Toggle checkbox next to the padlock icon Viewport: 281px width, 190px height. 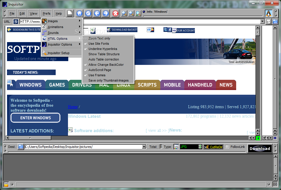point(12,184)
